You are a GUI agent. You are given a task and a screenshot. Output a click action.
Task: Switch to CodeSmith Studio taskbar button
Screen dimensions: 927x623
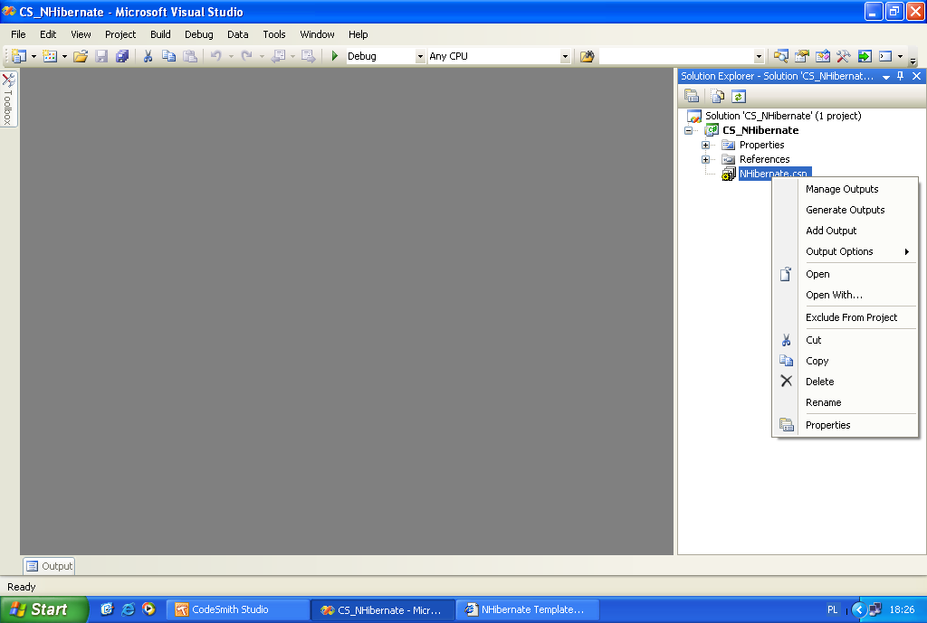[x=237, y=609]
